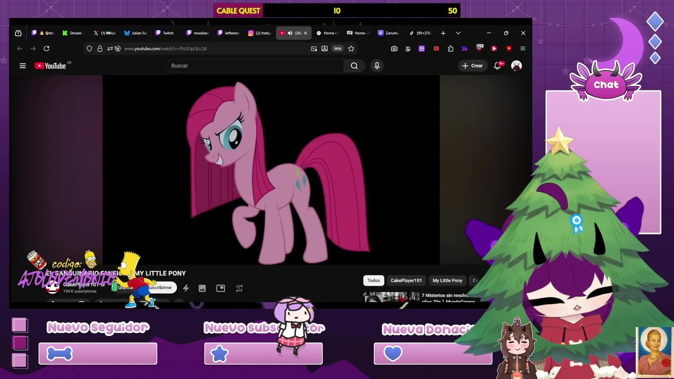
Task: Click the 194 K suscriptores text
Action: point(80,291)
